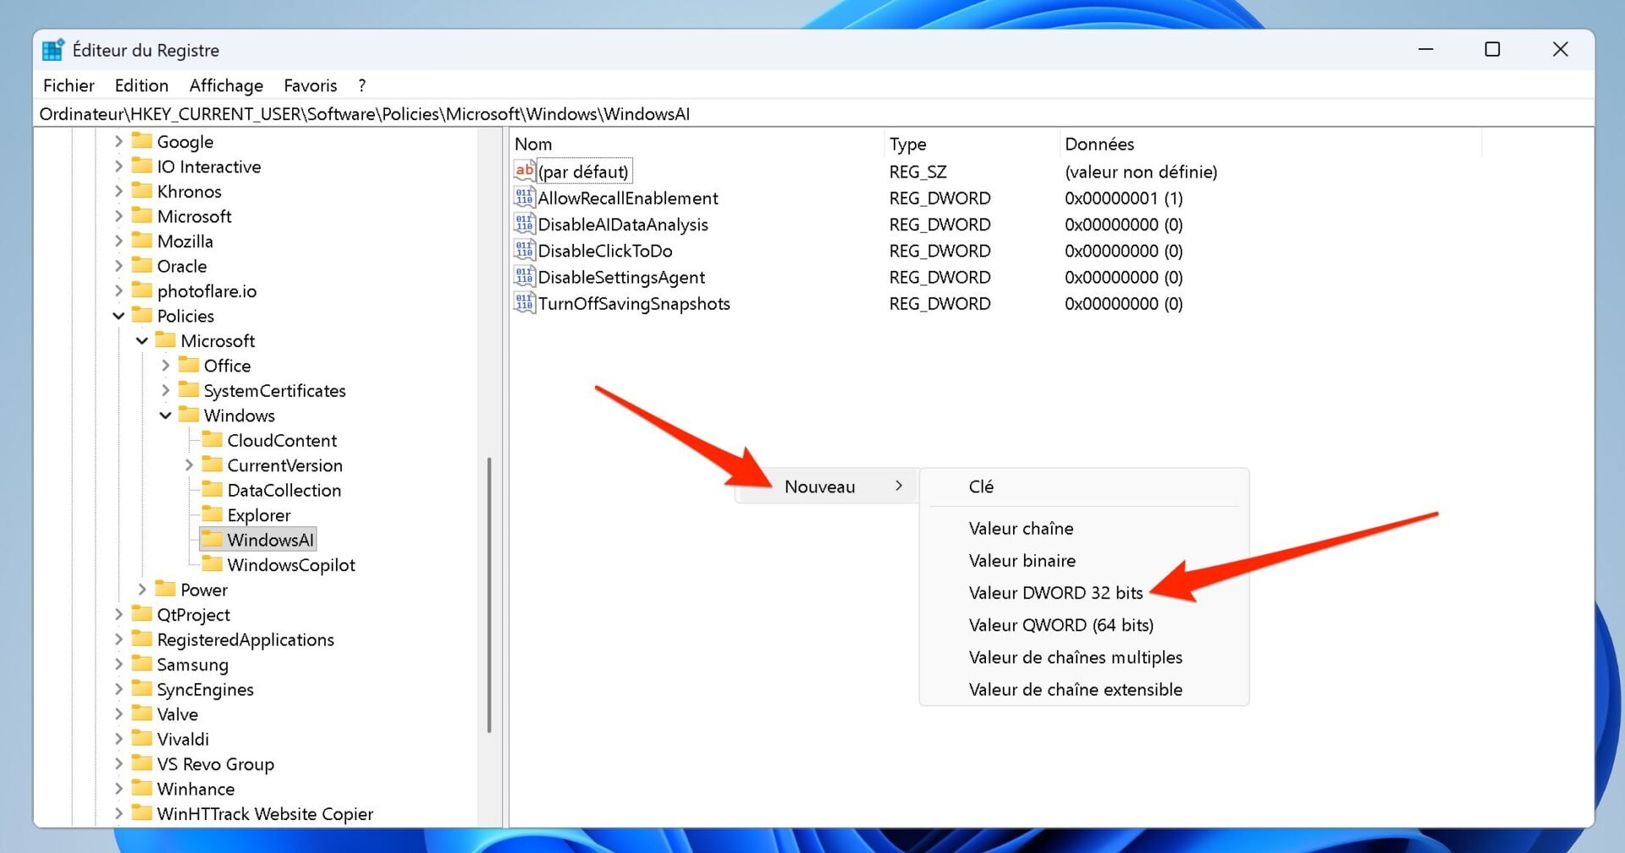
Task: Open the Edition menu
Action: [x=141, y=85]
